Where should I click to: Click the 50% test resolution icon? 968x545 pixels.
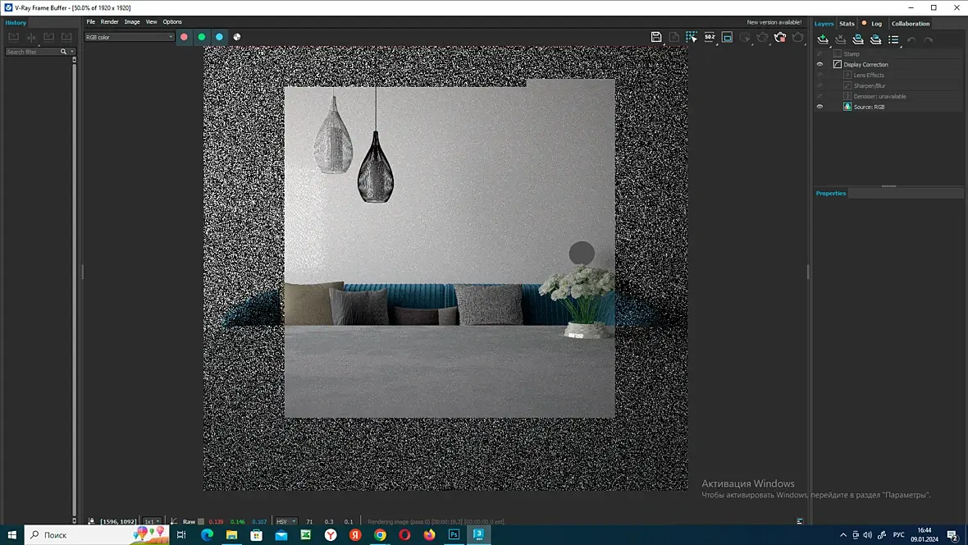[x=710, y=37]
